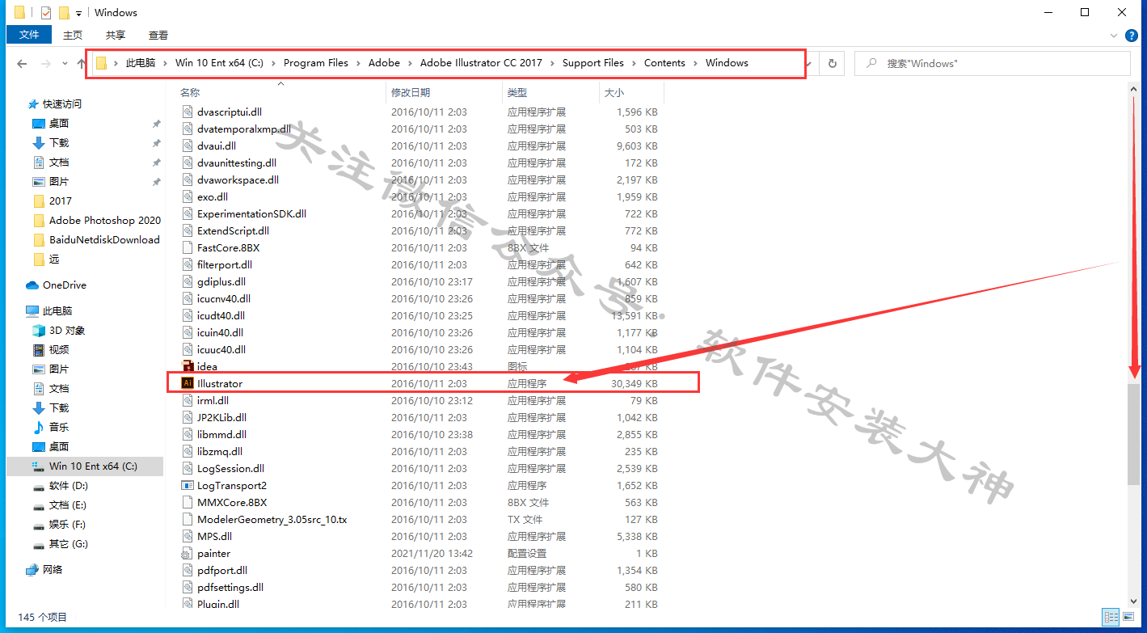Go up one folder level
This screenshot has height=633, width=1147.
[82, 63]
